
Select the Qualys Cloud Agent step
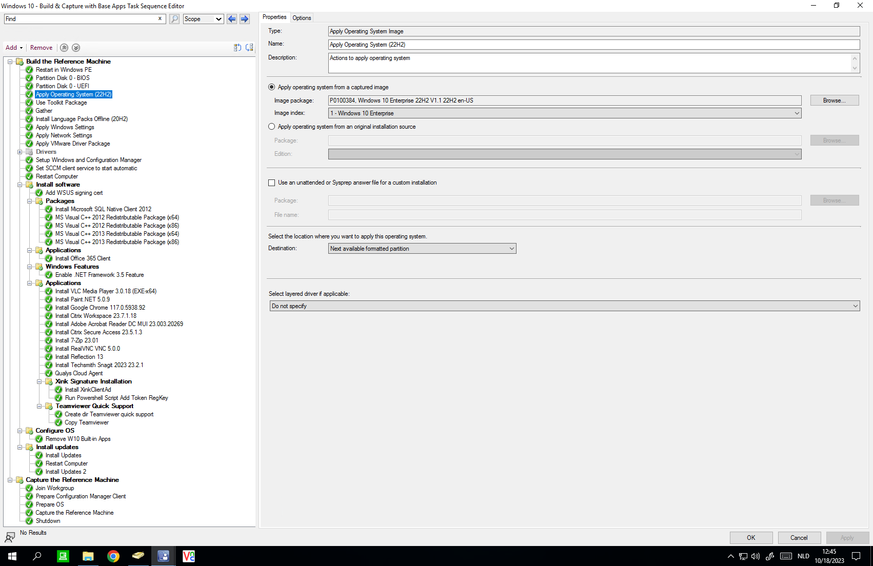(78, 373)
